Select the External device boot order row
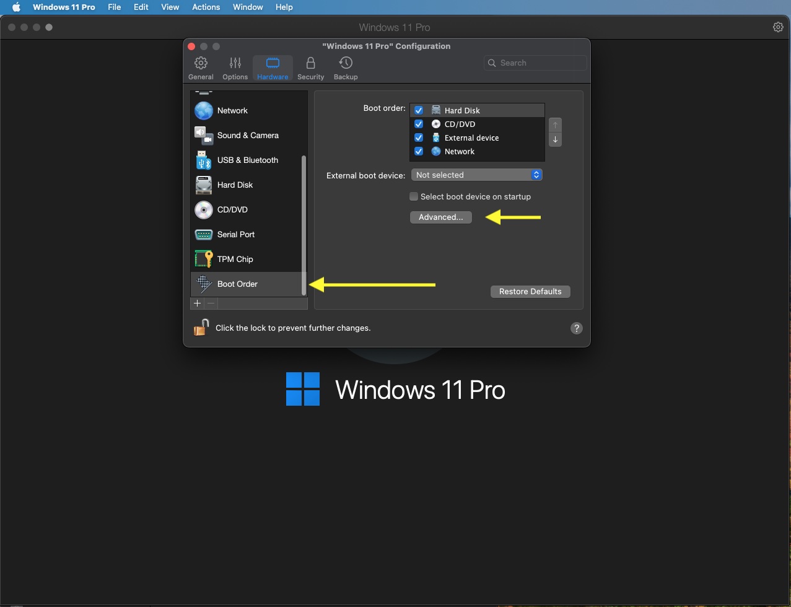This screenshot has width=791, height=607. point(477,138)
